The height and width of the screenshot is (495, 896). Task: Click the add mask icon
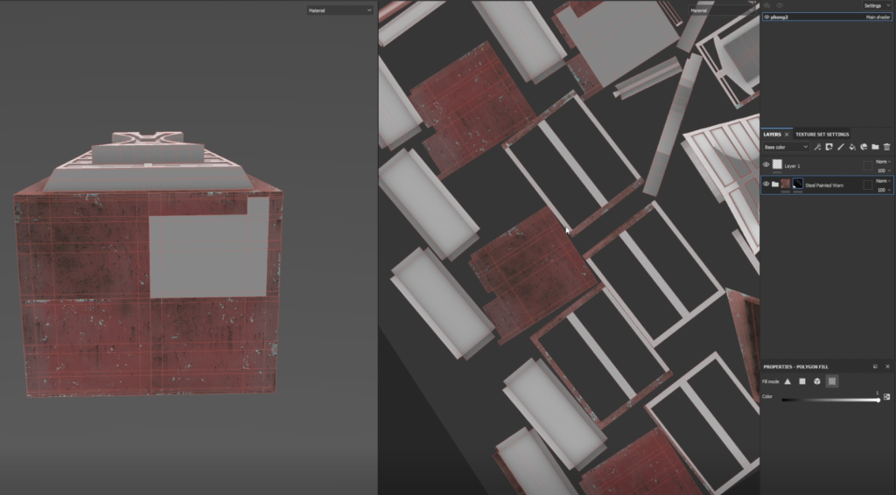tap(829, 147)
